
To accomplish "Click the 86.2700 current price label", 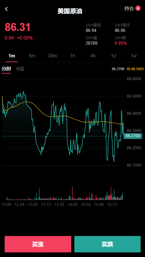I will click(x=133, y=136).
